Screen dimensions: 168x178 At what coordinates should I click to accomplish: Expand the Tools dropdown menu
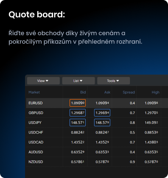(x=113, y=81)
